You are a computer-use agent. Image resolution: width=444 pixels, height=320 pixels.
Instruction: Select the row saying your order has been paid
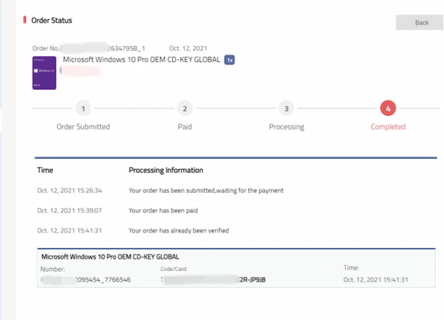[x=163, y=210]
